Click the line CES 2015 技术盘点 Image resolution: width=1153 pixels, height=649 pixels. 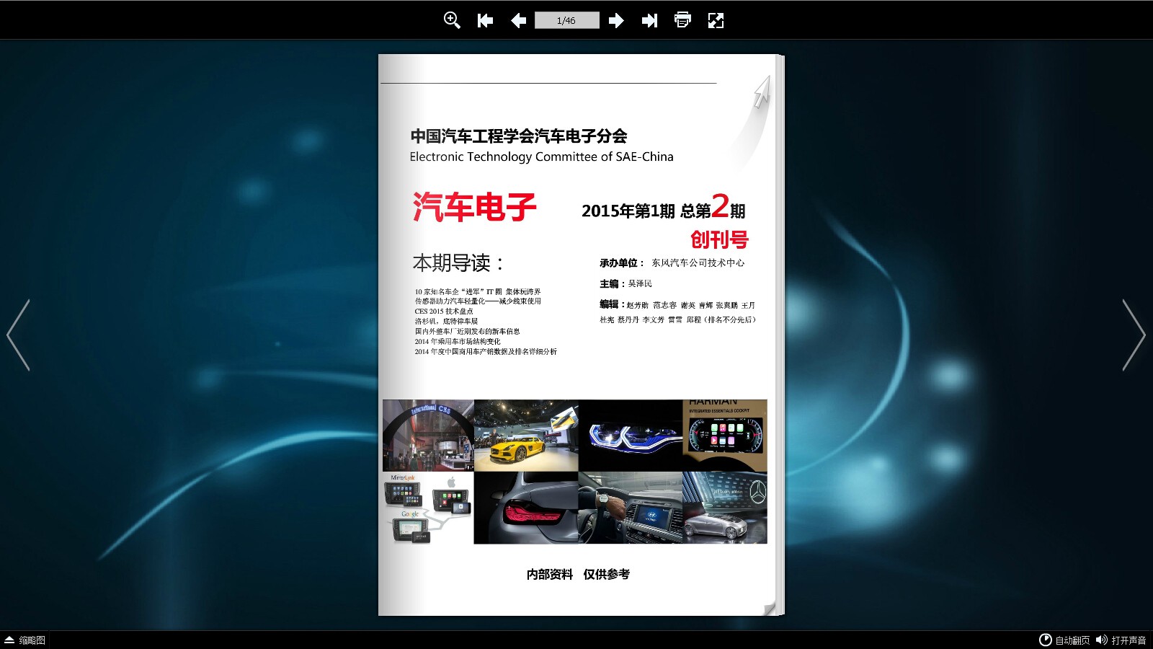[x=444, y=312]
